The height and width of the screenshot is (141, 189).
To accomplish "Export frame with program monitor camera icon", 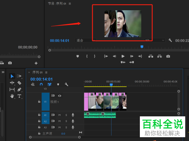I will pos(168,56).
